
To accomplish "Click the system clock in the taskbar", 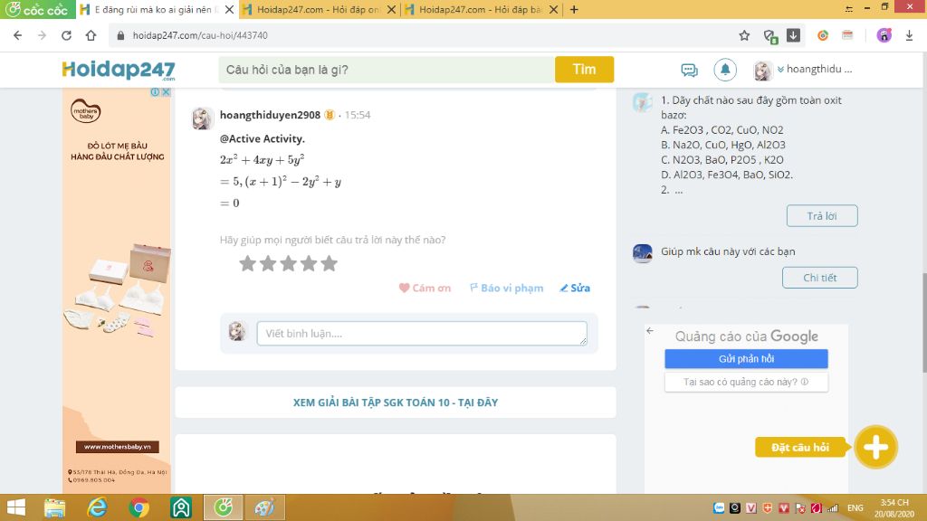I will 894,508.
